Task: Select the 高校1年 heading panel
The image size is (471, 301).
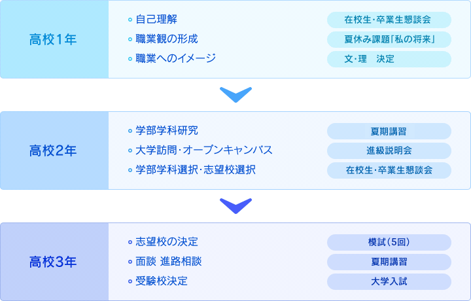Action: point(54,39)
